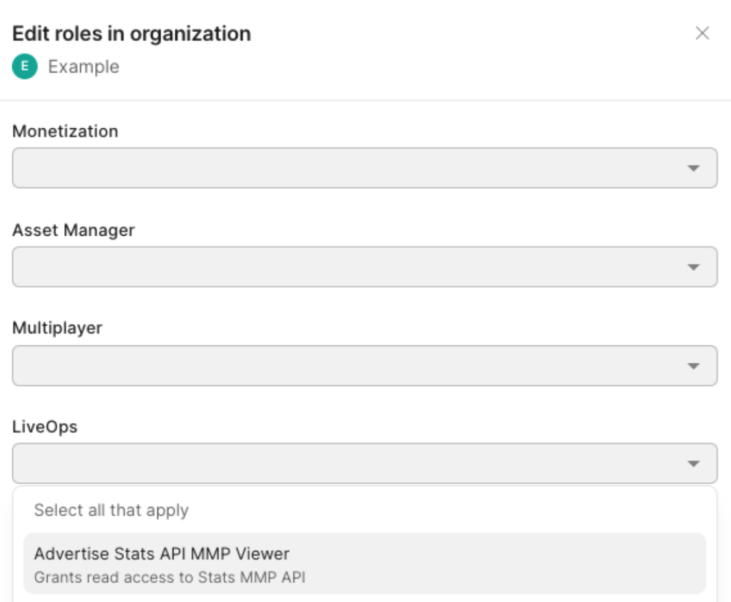Click the Multiplayer section label
Screen dimensions: 731x602
coord(57,328)
